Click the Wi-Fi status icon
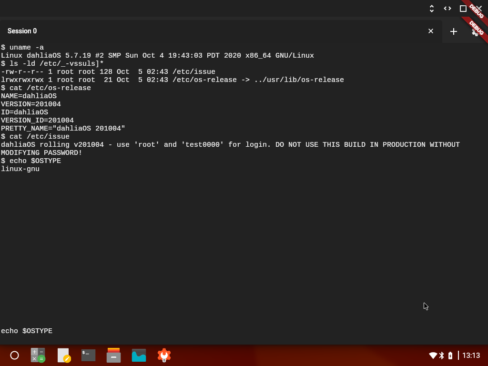The image size is (488, 366). (x=433, y=356)
